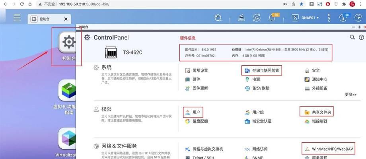Open 域安全认证 domain security
This screenshot has height=159, width=366.
[258, 121]
